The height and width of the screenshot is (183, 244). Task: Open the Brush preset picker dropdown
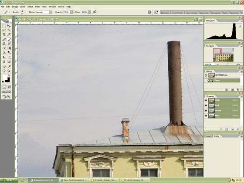pos(26,12)
